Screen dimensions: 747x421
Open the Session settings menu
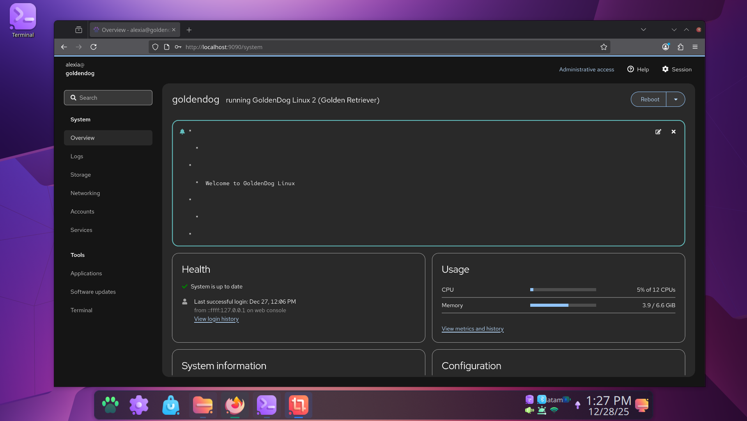[677, 69]
